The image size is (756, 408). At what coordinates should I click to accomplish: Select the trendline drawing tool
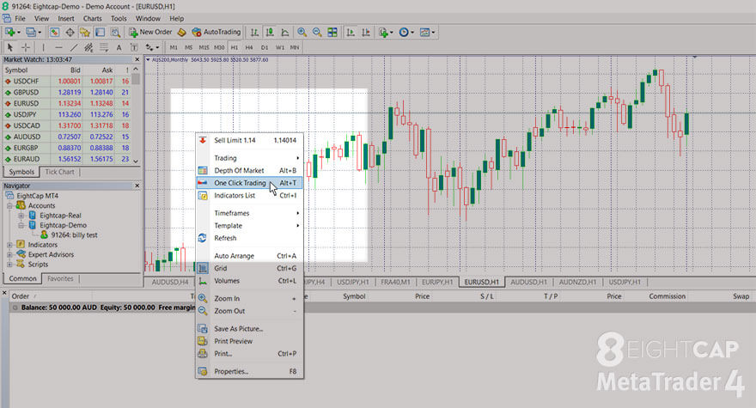(x=74, y=47)
